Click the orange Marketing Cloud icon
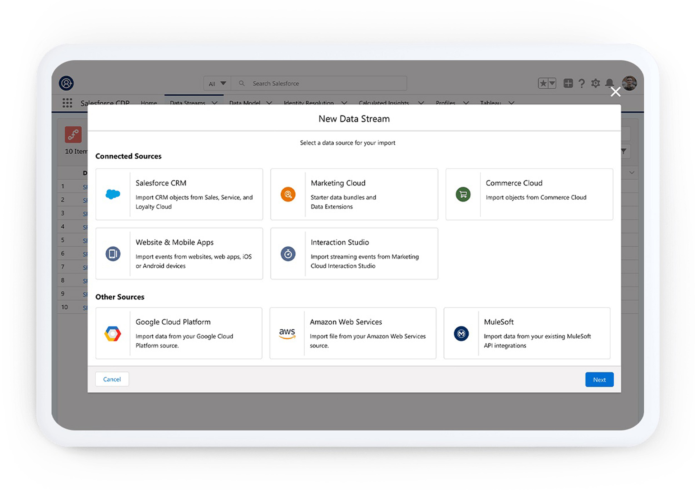Viewport: 695px width, 490px height. (x=288, y=194)
